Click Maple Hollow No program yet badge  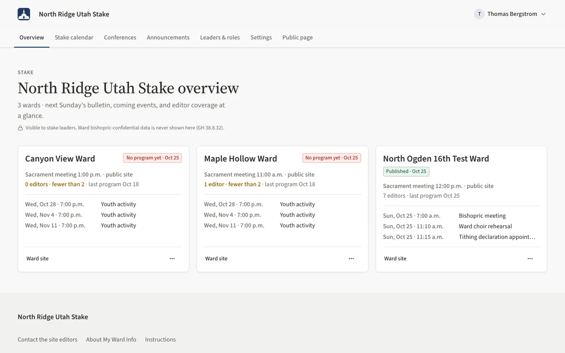pyautogui.click(x=331, y=158)
